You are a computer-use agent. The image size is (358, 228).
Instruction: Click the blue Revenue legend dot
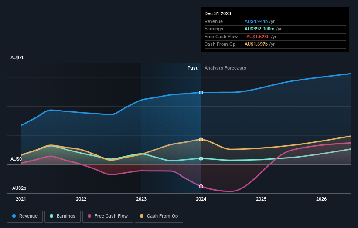click(14, 216)
